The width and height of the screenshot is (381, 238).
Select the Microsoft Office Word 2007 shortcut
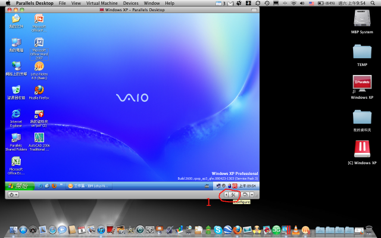pyautogui.click(x=39, y=49)
